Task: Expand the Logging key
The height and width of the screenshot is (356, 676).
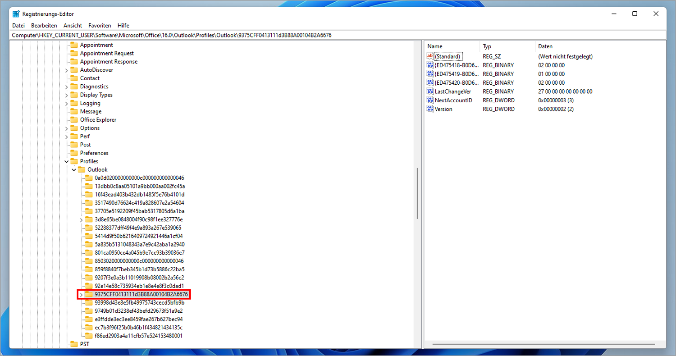Action: tap(67, 104)
